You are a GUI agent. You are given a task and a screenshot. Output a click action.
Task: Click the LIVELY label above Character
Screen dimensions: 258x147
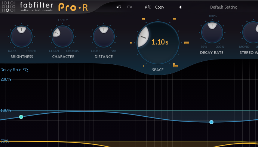point(63,20)
